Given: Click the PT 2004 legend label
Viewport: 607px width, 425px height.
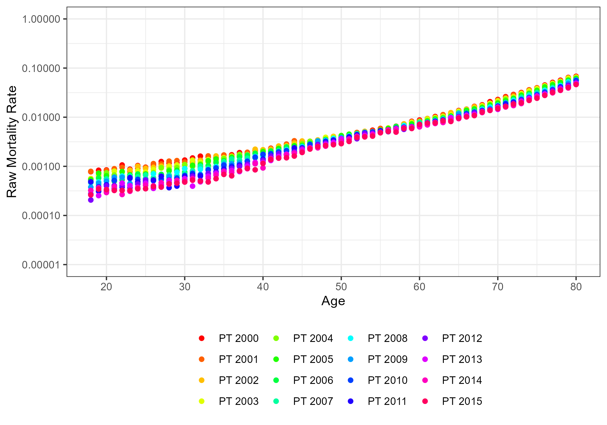Looking at the screenshot, I should point(313,338).
